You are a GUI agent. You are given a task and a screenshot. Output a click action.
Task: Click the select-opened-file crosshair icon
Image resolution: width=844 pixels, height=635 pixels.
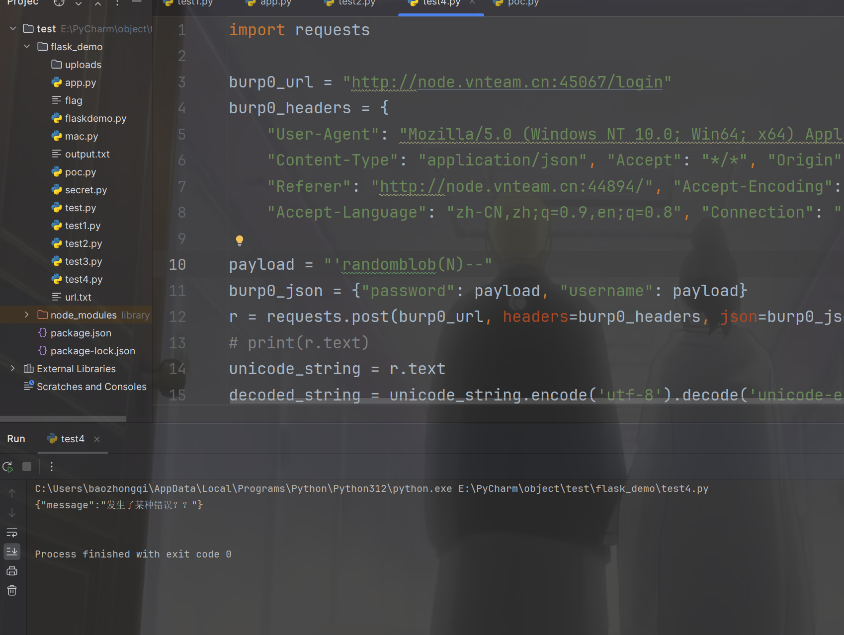point(59,3)
